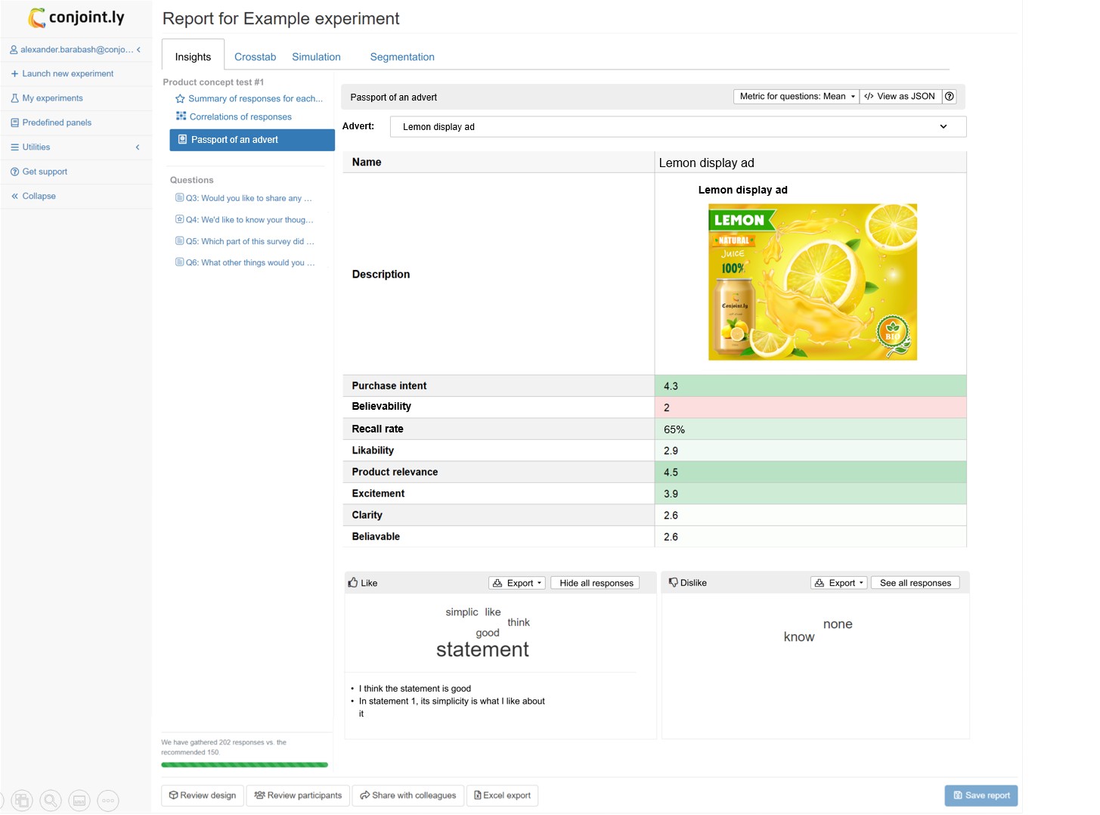Click View as JSON button

click(900, 97)
